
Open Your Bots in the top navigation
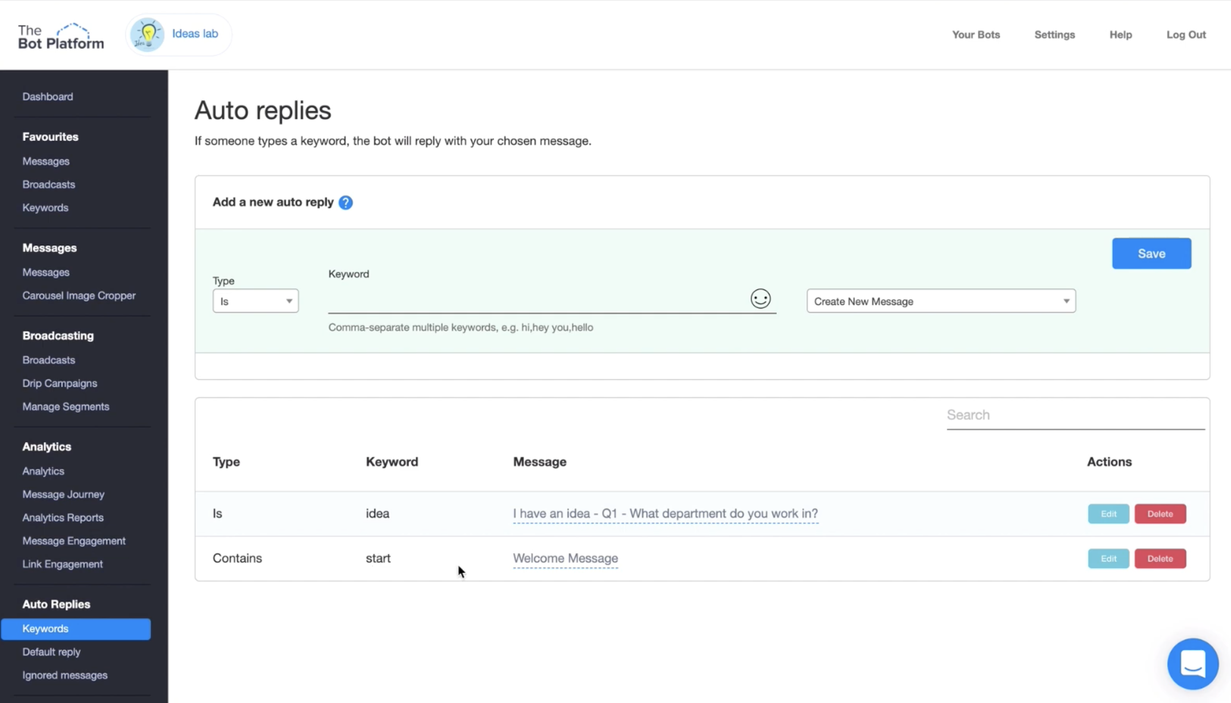coord(976,34)
